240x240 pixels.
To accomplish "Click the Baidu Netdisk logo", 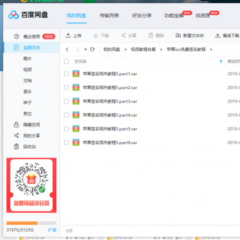I will 28,15.
